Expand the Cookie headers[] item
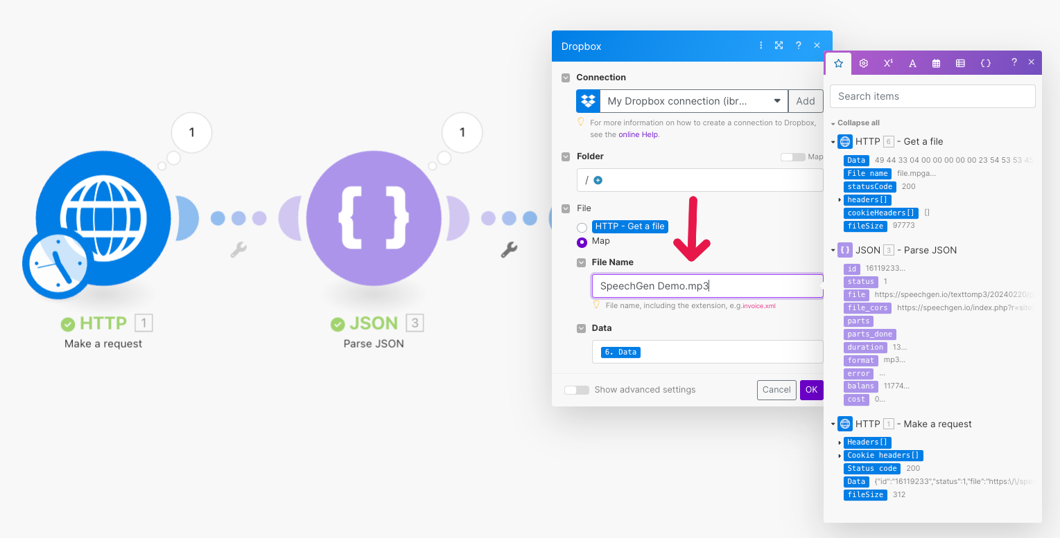Image resolution: width=1060 pixels, height=538 pixels. click(840, 456)
